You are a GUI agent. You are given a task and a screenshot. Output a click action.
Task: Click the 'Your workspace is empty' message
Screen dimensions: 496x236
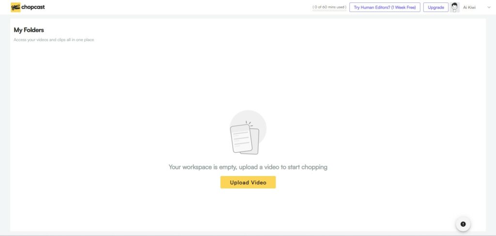click(248, 167)
